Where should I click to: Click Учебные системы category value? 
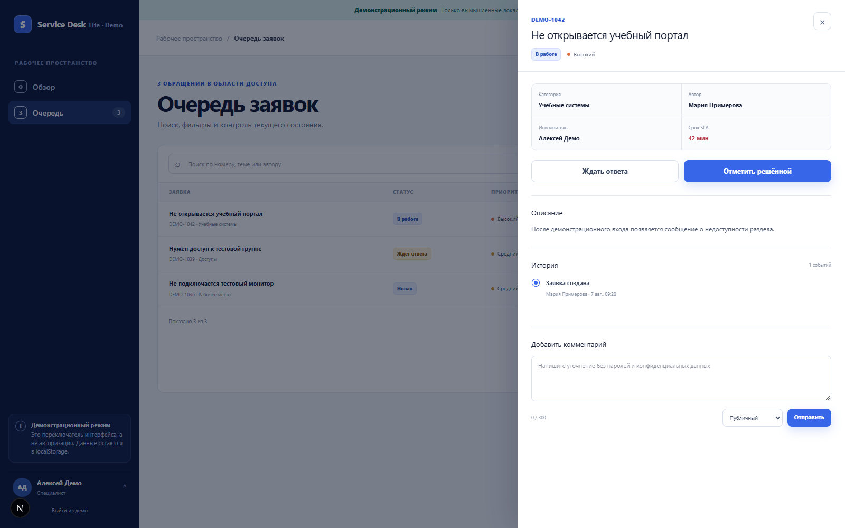pyautogui.click(x=564, y=105)
